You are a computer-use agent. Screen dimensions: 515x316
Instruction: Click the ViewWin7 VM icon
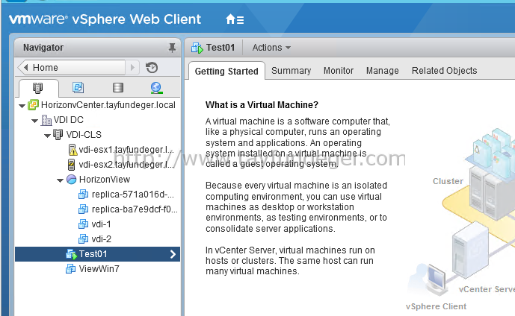[70, 268]
